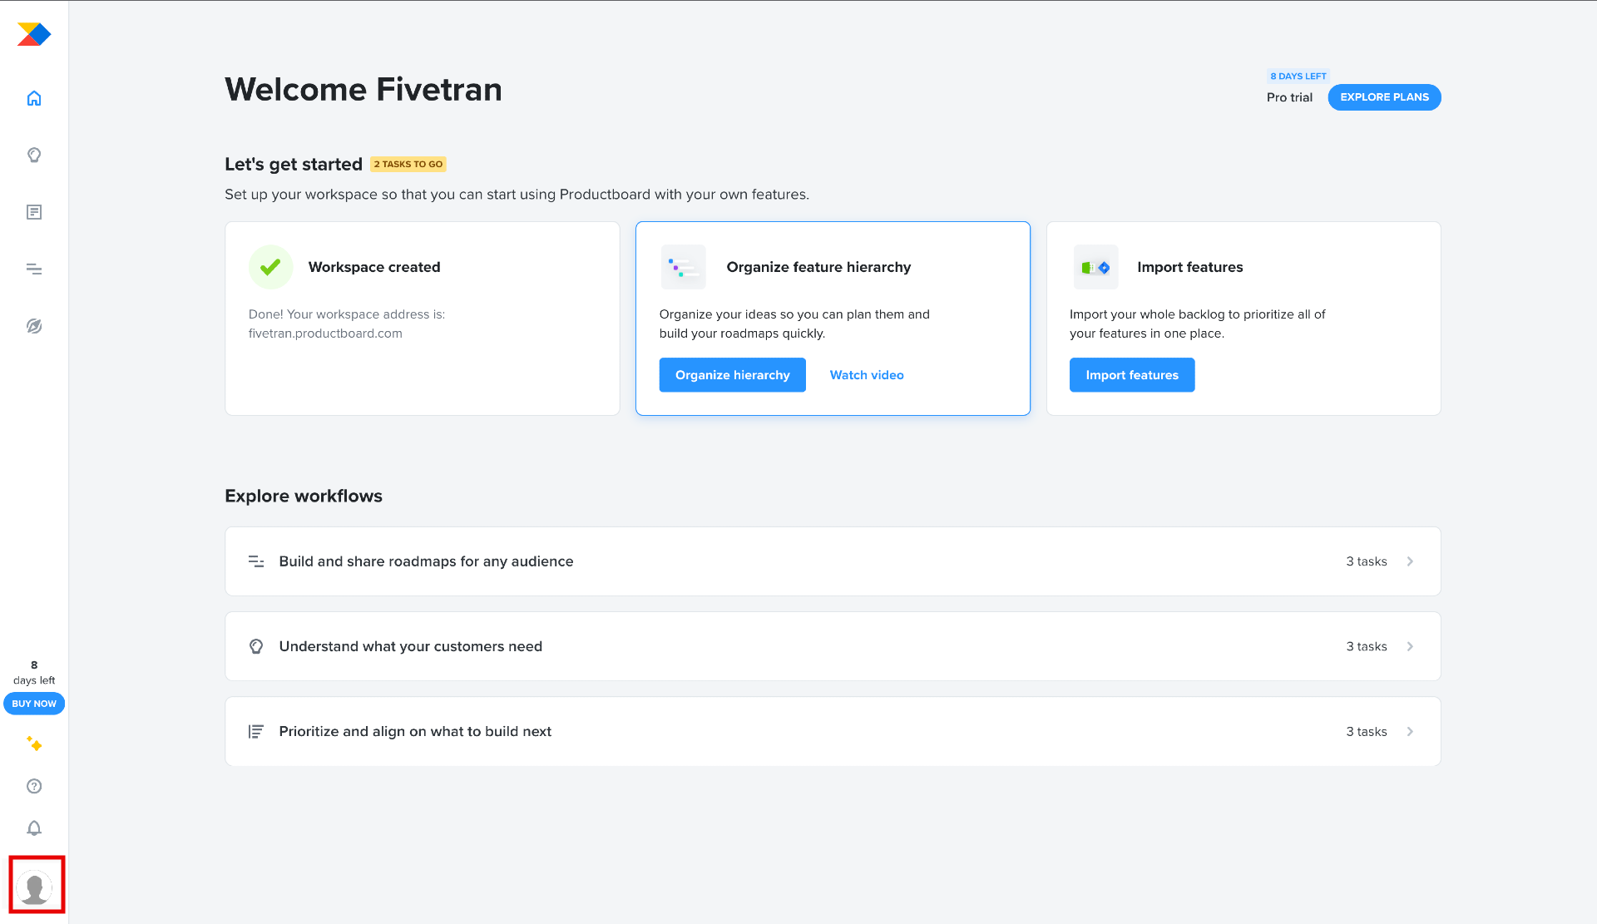
Task: Expand the Understand what your customers need chevron
Action: [x=1410, y=646]
